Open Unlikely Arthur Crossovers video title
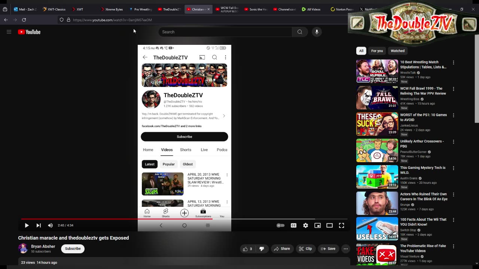 [x=422, y=144]
